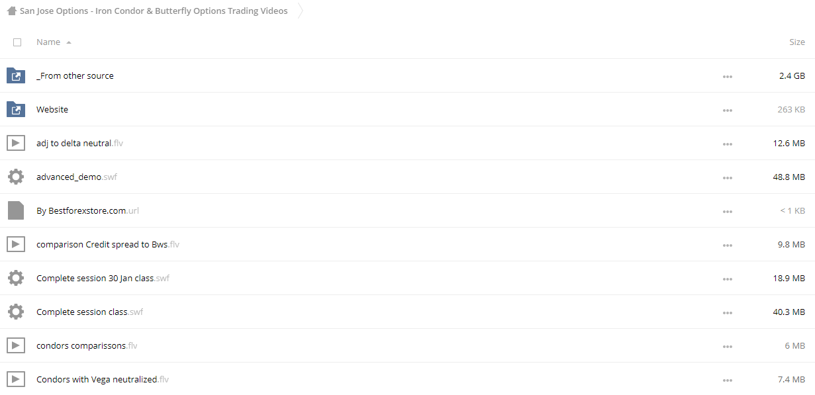The image size is (815, 395).
Task: Open comparison Credit spread to Bws.flv
Action: coord(108,244)
